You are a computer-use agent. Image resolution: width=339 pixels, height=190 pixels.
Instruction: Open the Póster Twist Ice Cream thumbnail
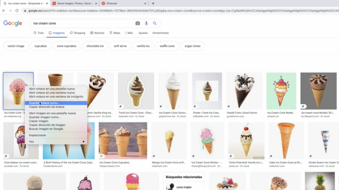[207, 91]
